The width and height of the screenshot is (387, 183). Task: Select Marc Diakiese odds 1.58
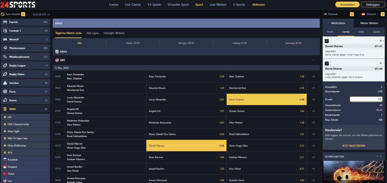point(267,76)
